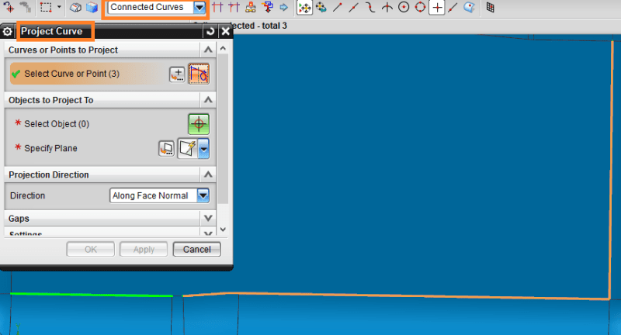The height and width of the screenshot is (335, 621).
Task: Click the red crosshair cursor icon top-left
Action: [9, 7]
